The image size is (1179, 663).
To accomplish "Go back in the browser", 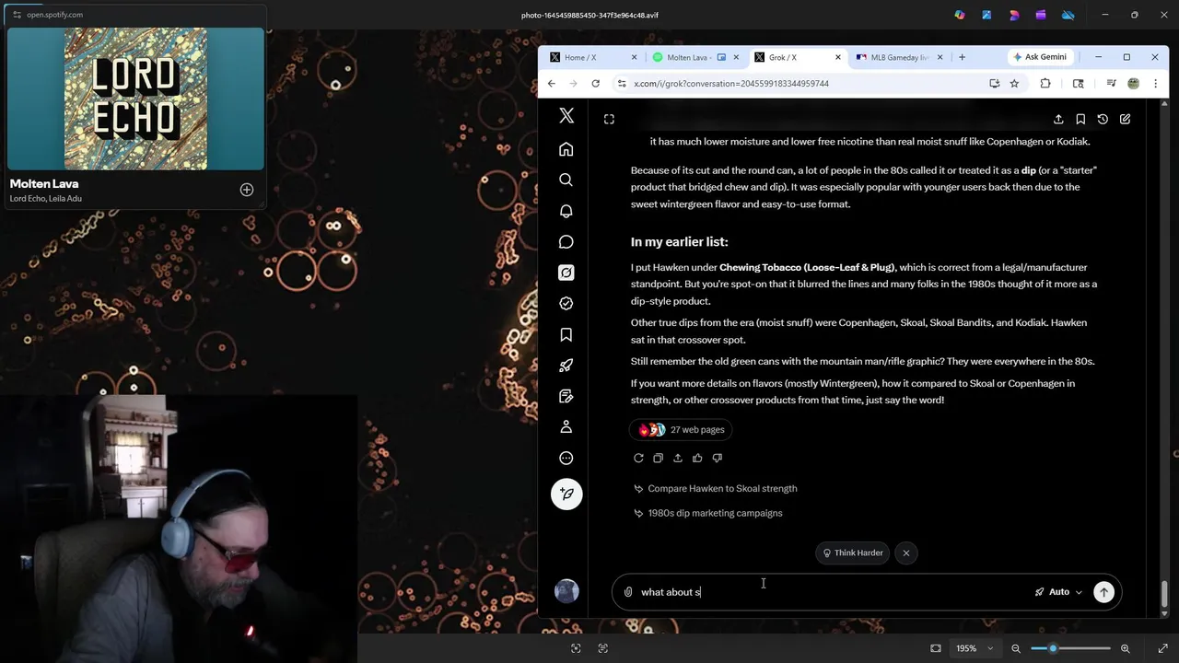I will [552, 84].
